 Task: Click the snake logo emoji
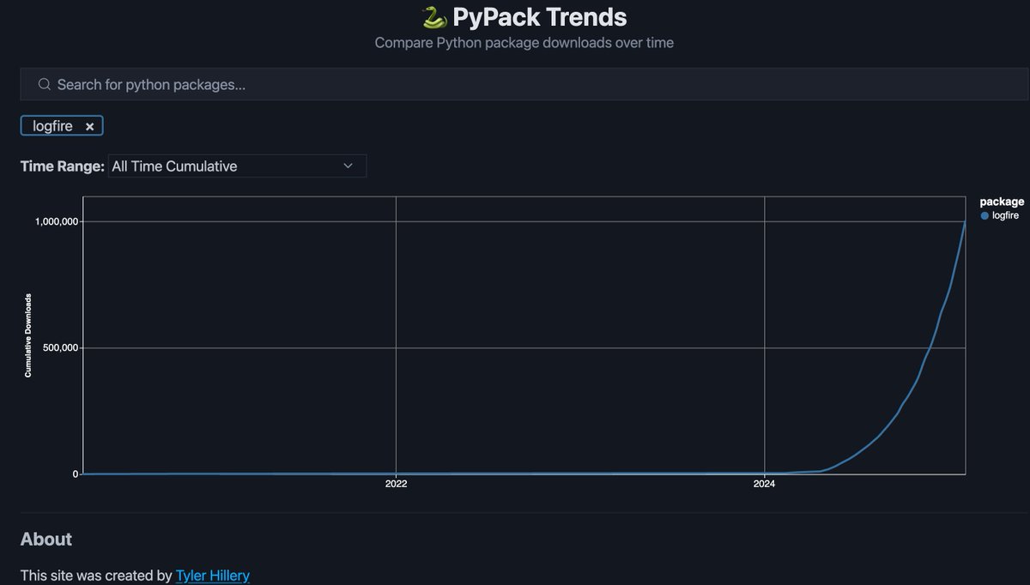click(434, 16)
